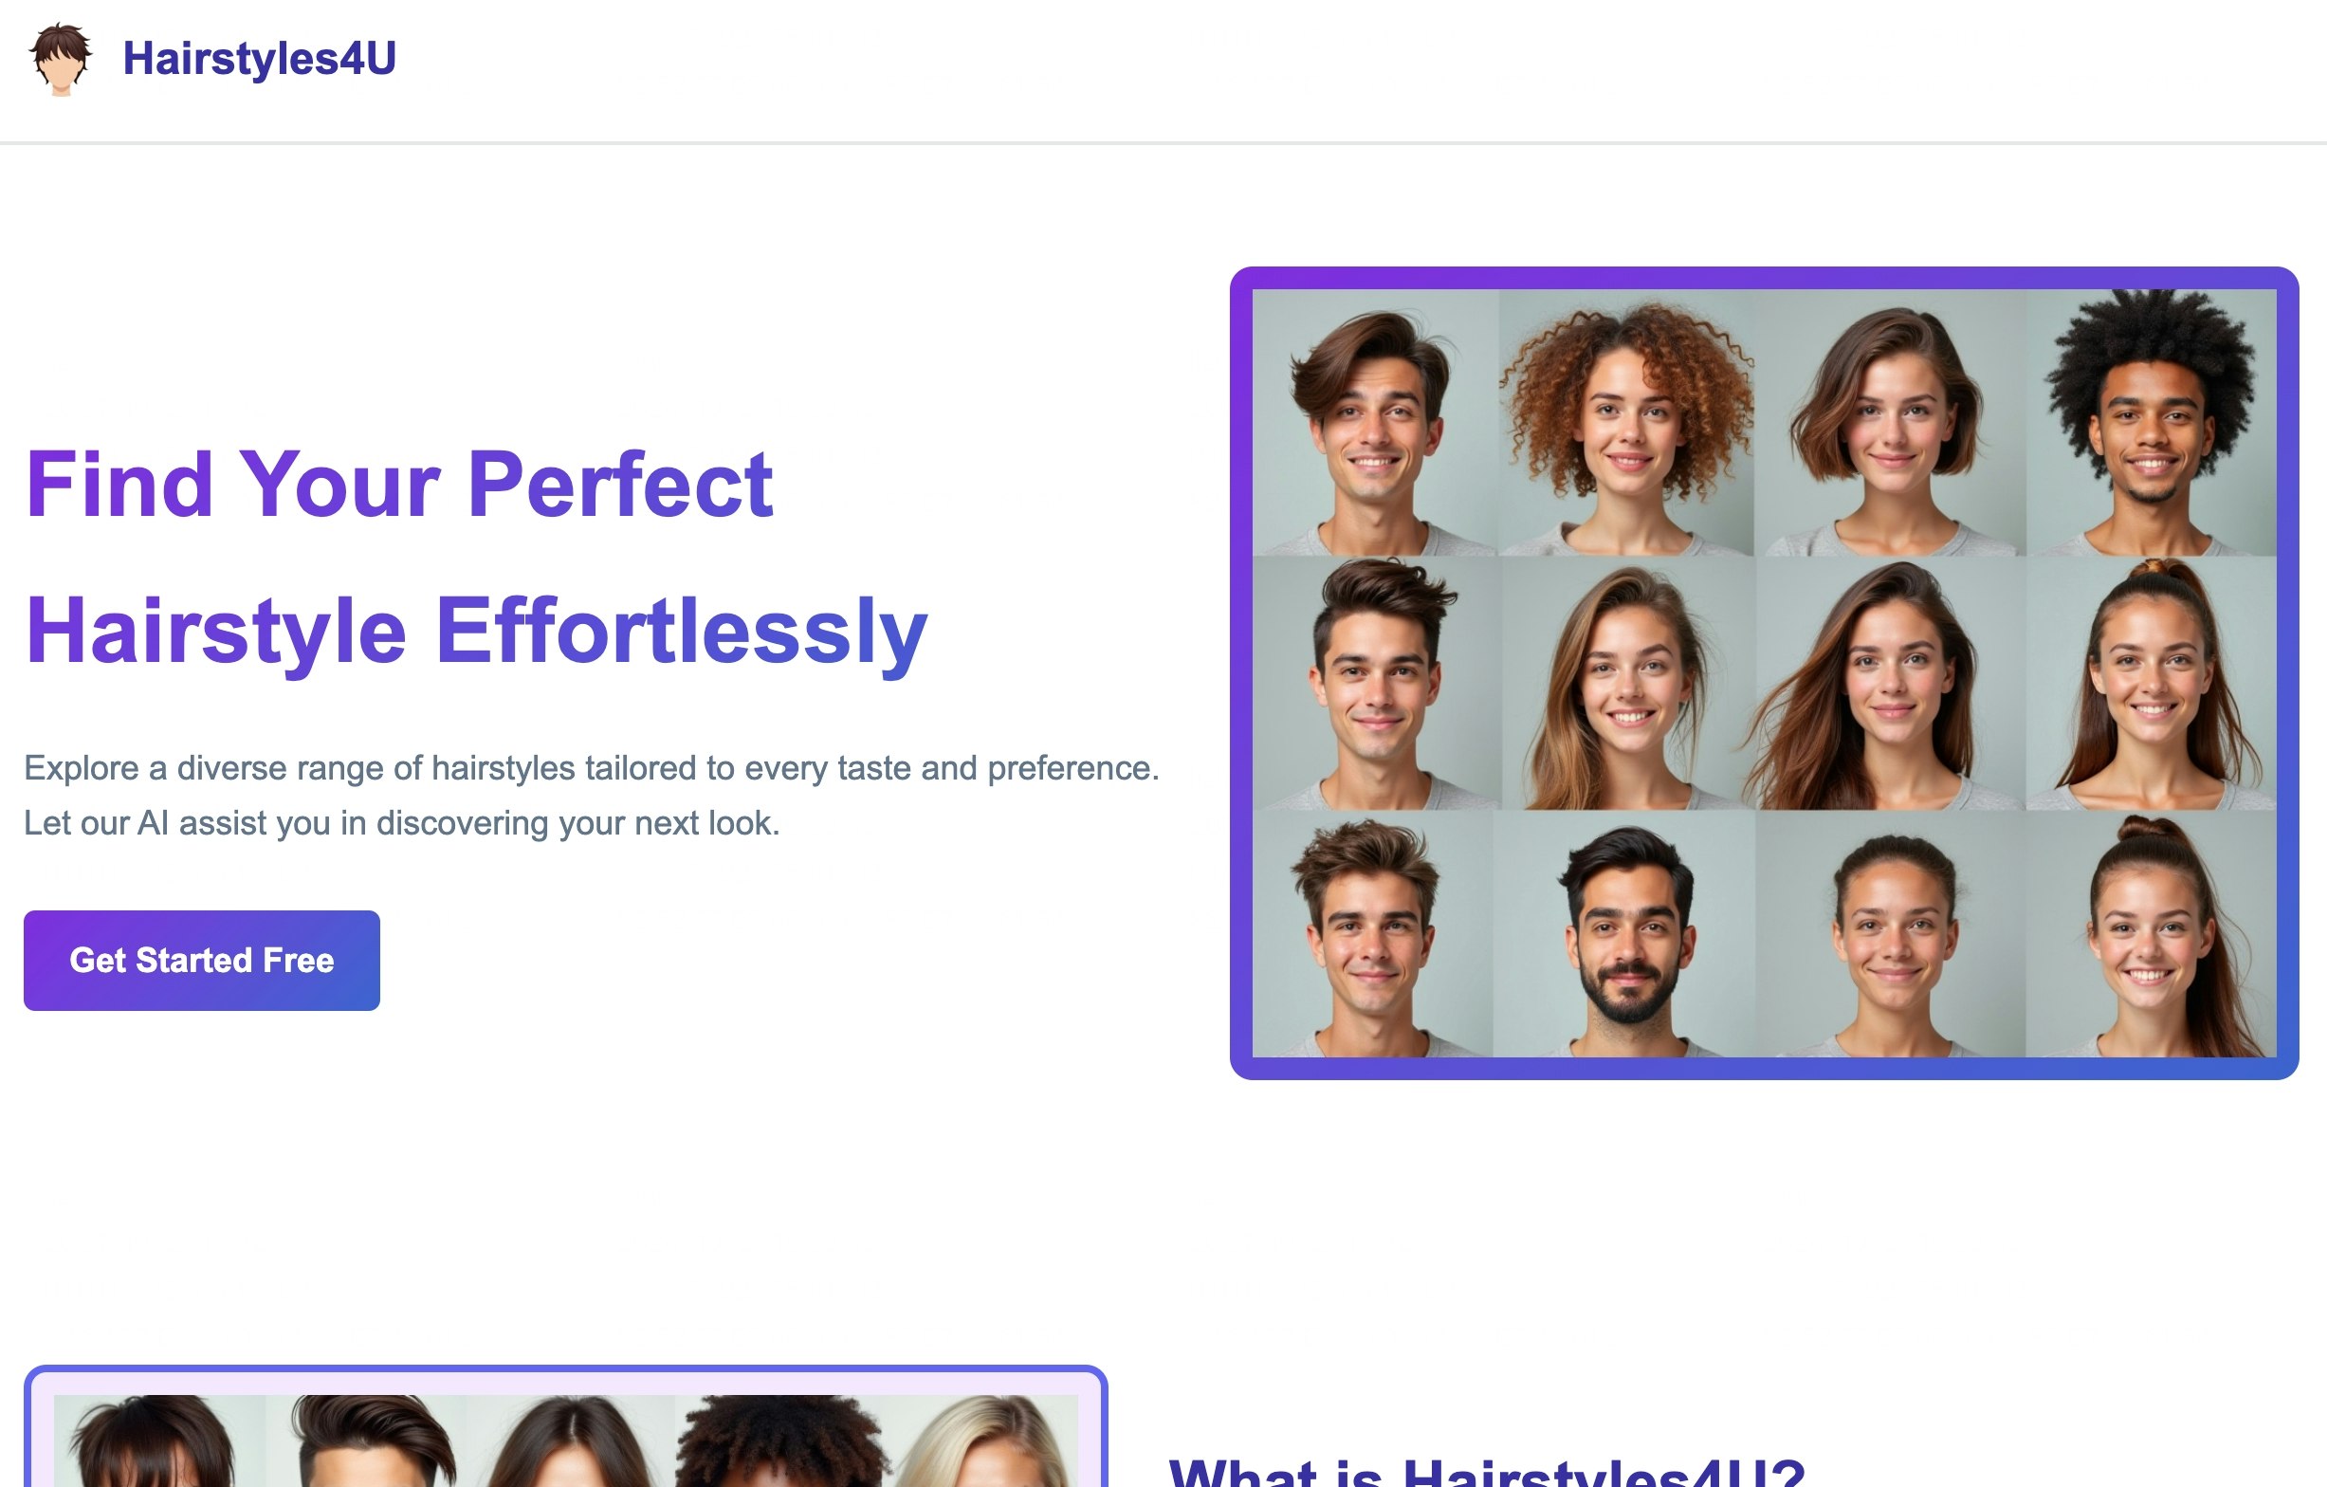
Task: Select the man with the quiff, middle row left
Action: (1377, 682)
